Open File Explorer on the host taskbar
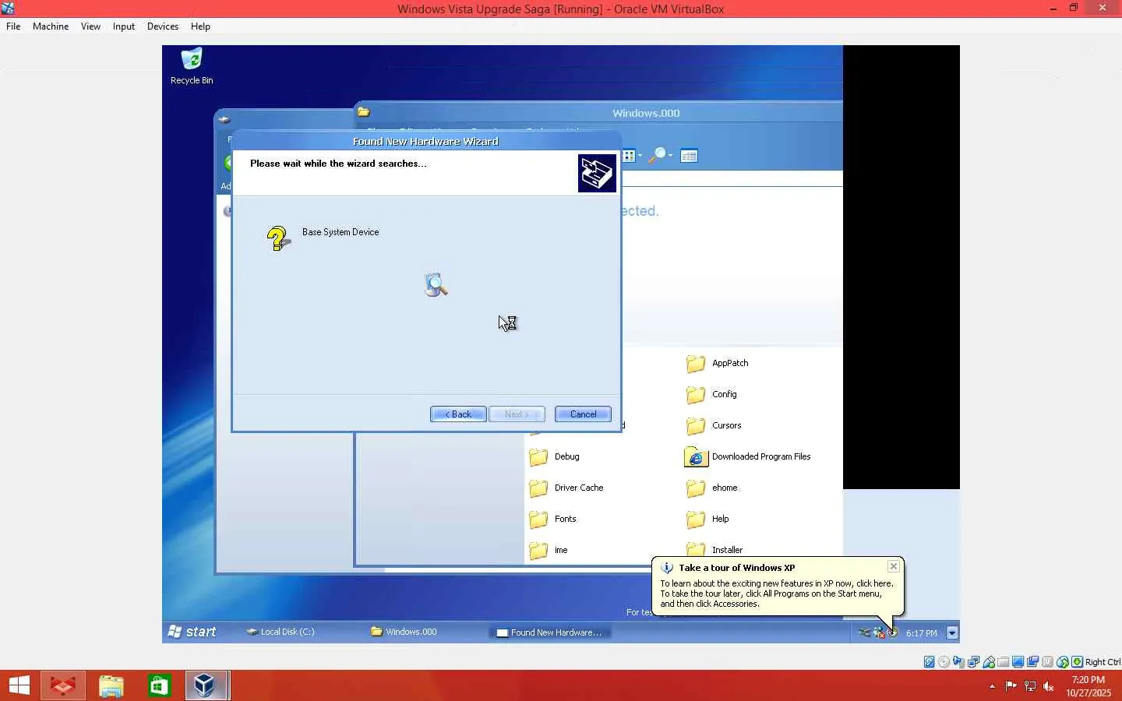 111,685
